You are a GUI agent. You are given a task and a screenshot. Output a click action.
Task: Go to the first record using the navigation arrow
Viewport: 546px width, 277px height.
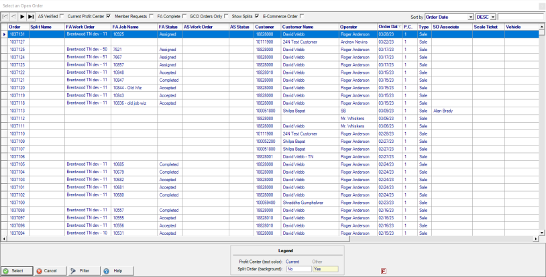tap(5, 16)
